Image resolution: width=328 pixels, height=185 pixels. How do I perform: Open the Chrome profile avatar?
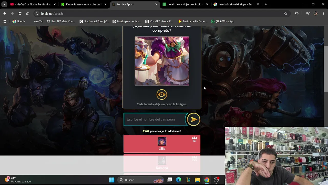(315, 14)
